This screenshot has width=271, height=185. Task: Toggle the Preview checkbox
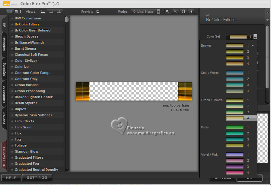pyautogui.click(x=98, y=12)
